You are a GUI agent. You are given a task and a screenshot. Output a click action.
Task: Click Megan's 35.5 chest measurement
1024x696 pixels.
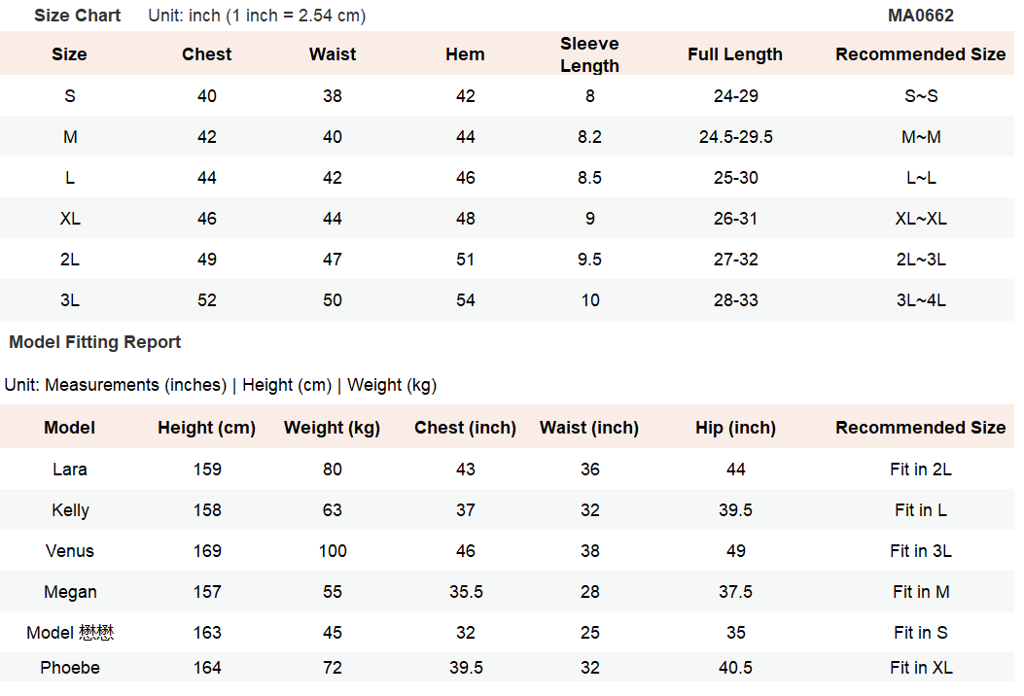[x=465, y=592]
